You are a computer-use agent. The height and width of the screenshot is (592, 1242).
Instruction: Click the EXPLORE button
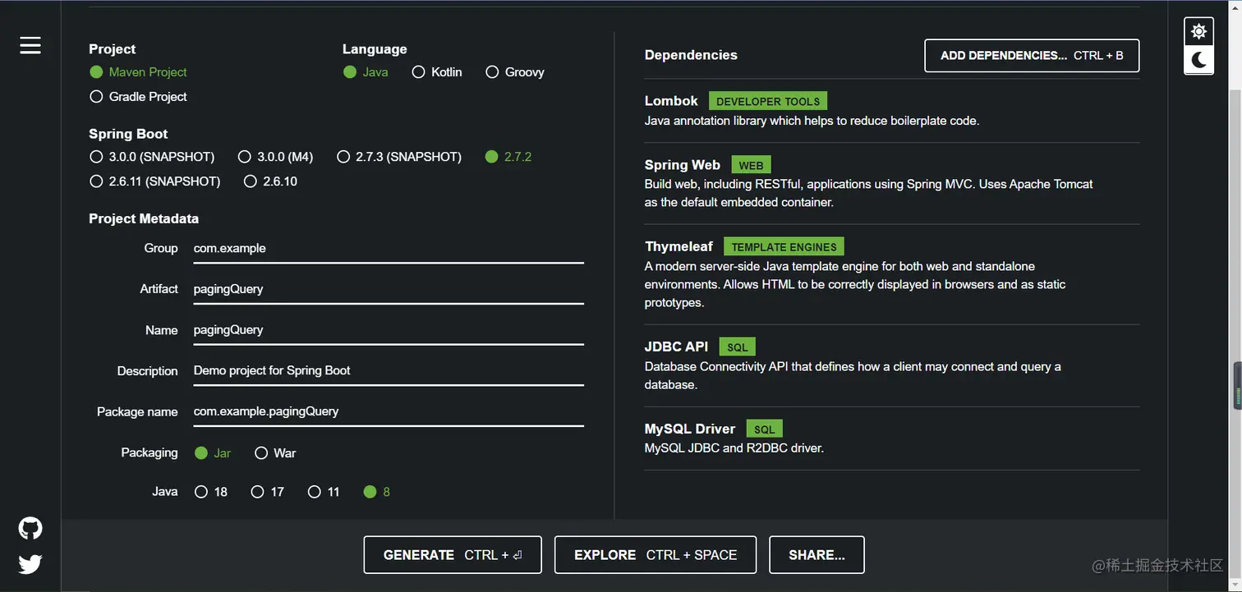pyautogui.click(x=655, y=555)
